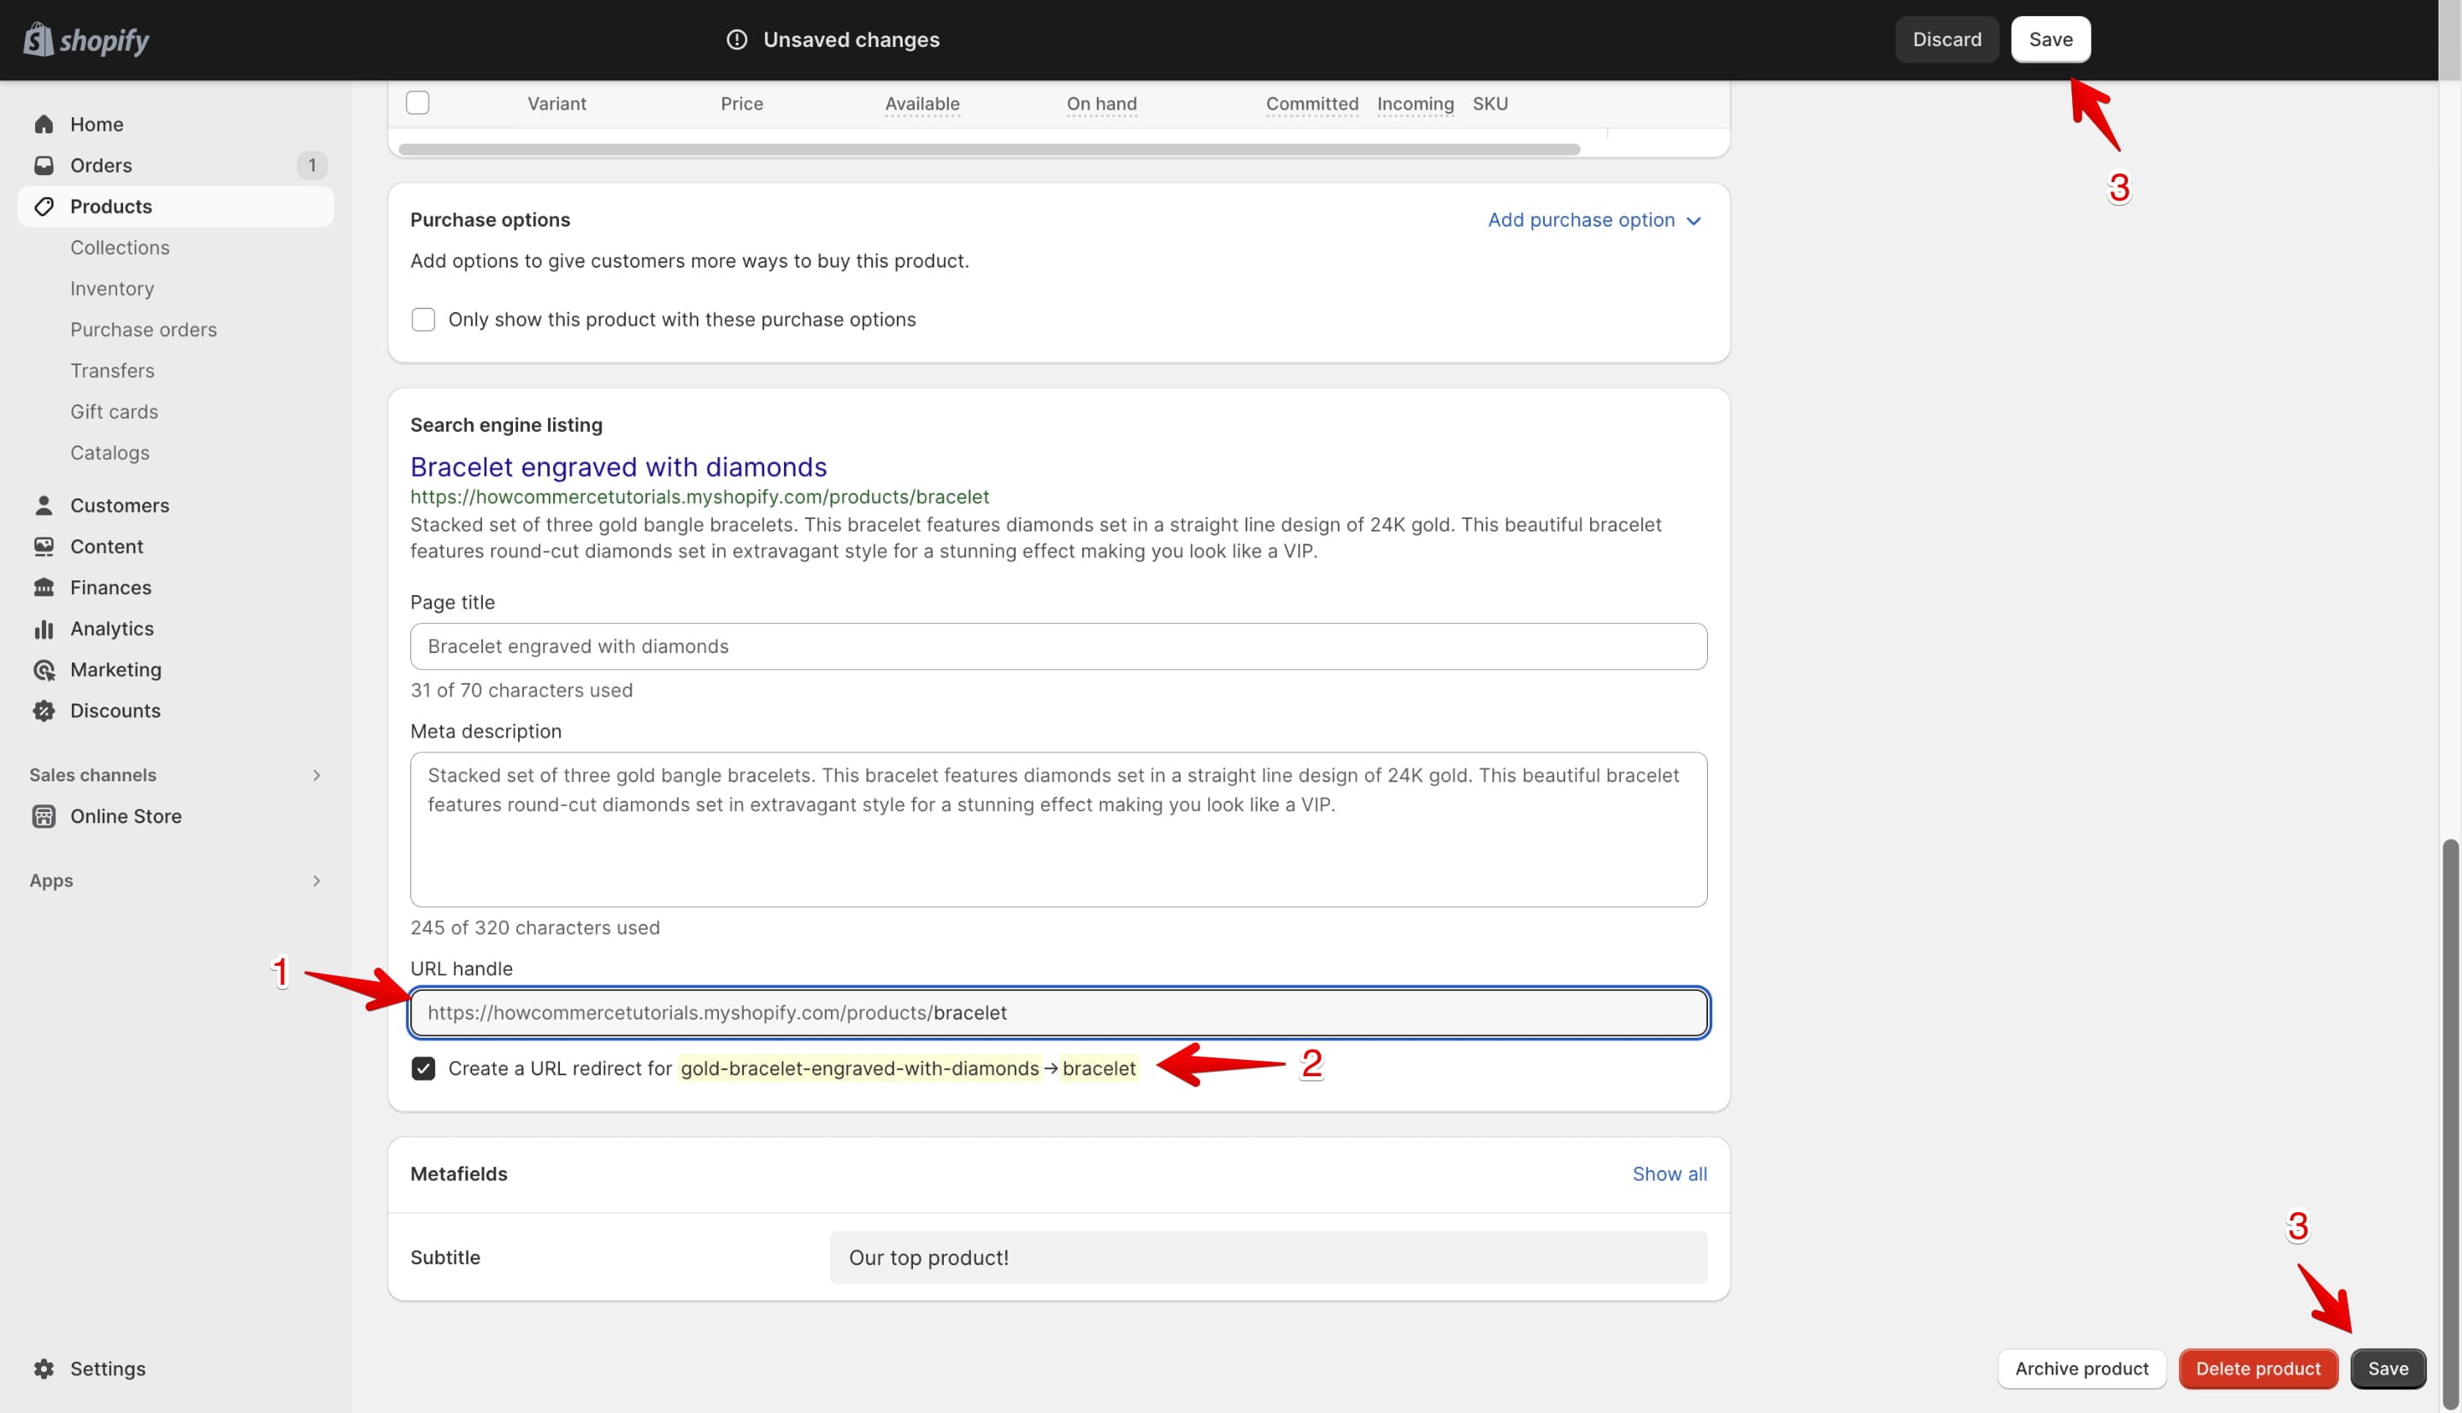Open the Home section via house icon

point(44,123)
